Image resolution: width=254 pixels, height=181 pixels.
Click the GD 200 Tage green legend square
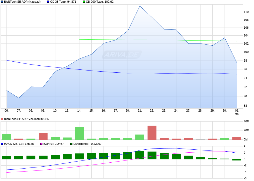(84, 2)
